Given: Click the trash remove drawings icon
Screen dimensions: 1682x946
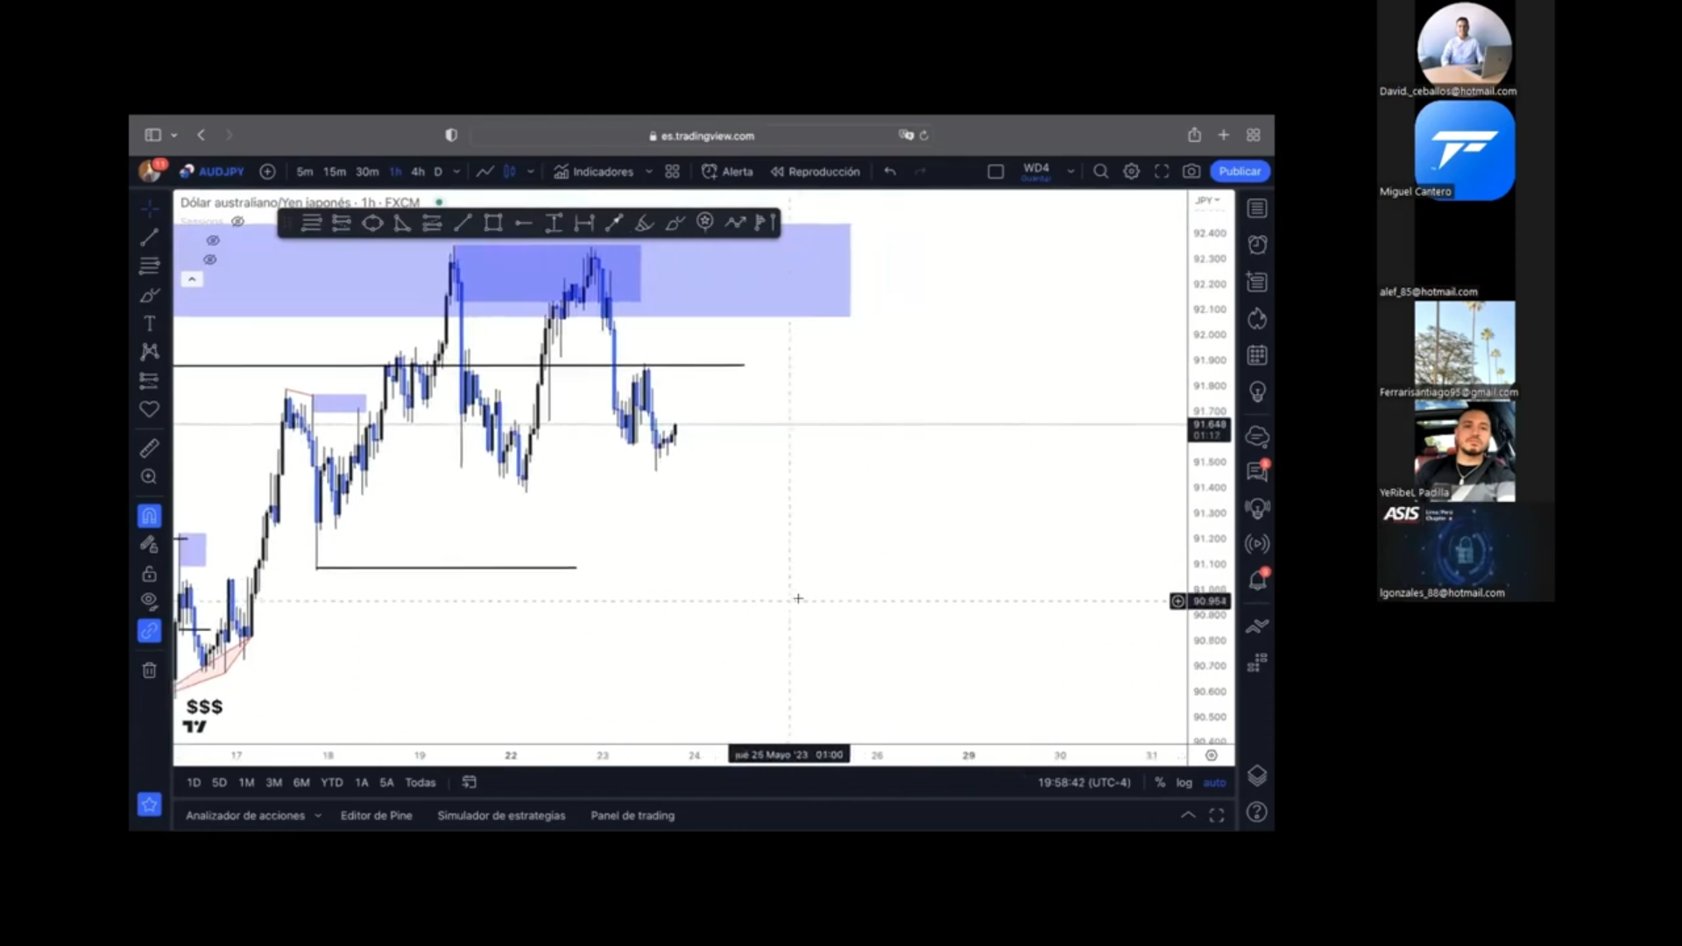Looking at the screenshot, I should point(150,671).
